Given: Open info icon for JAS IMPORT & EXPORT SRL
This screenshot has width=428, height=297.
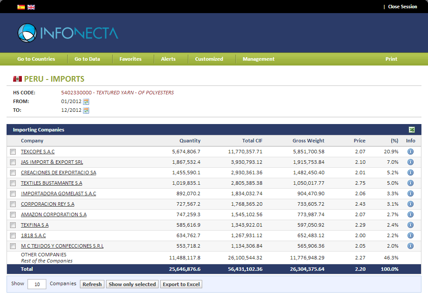Looking at the screenshot, I should click(410, 162).
